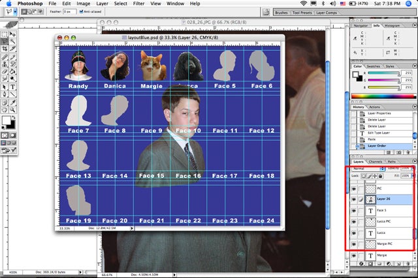Open the Color panel flyout menu arrow
The width and height of the screenshot is (418, 278).
[x=415, y=66]
